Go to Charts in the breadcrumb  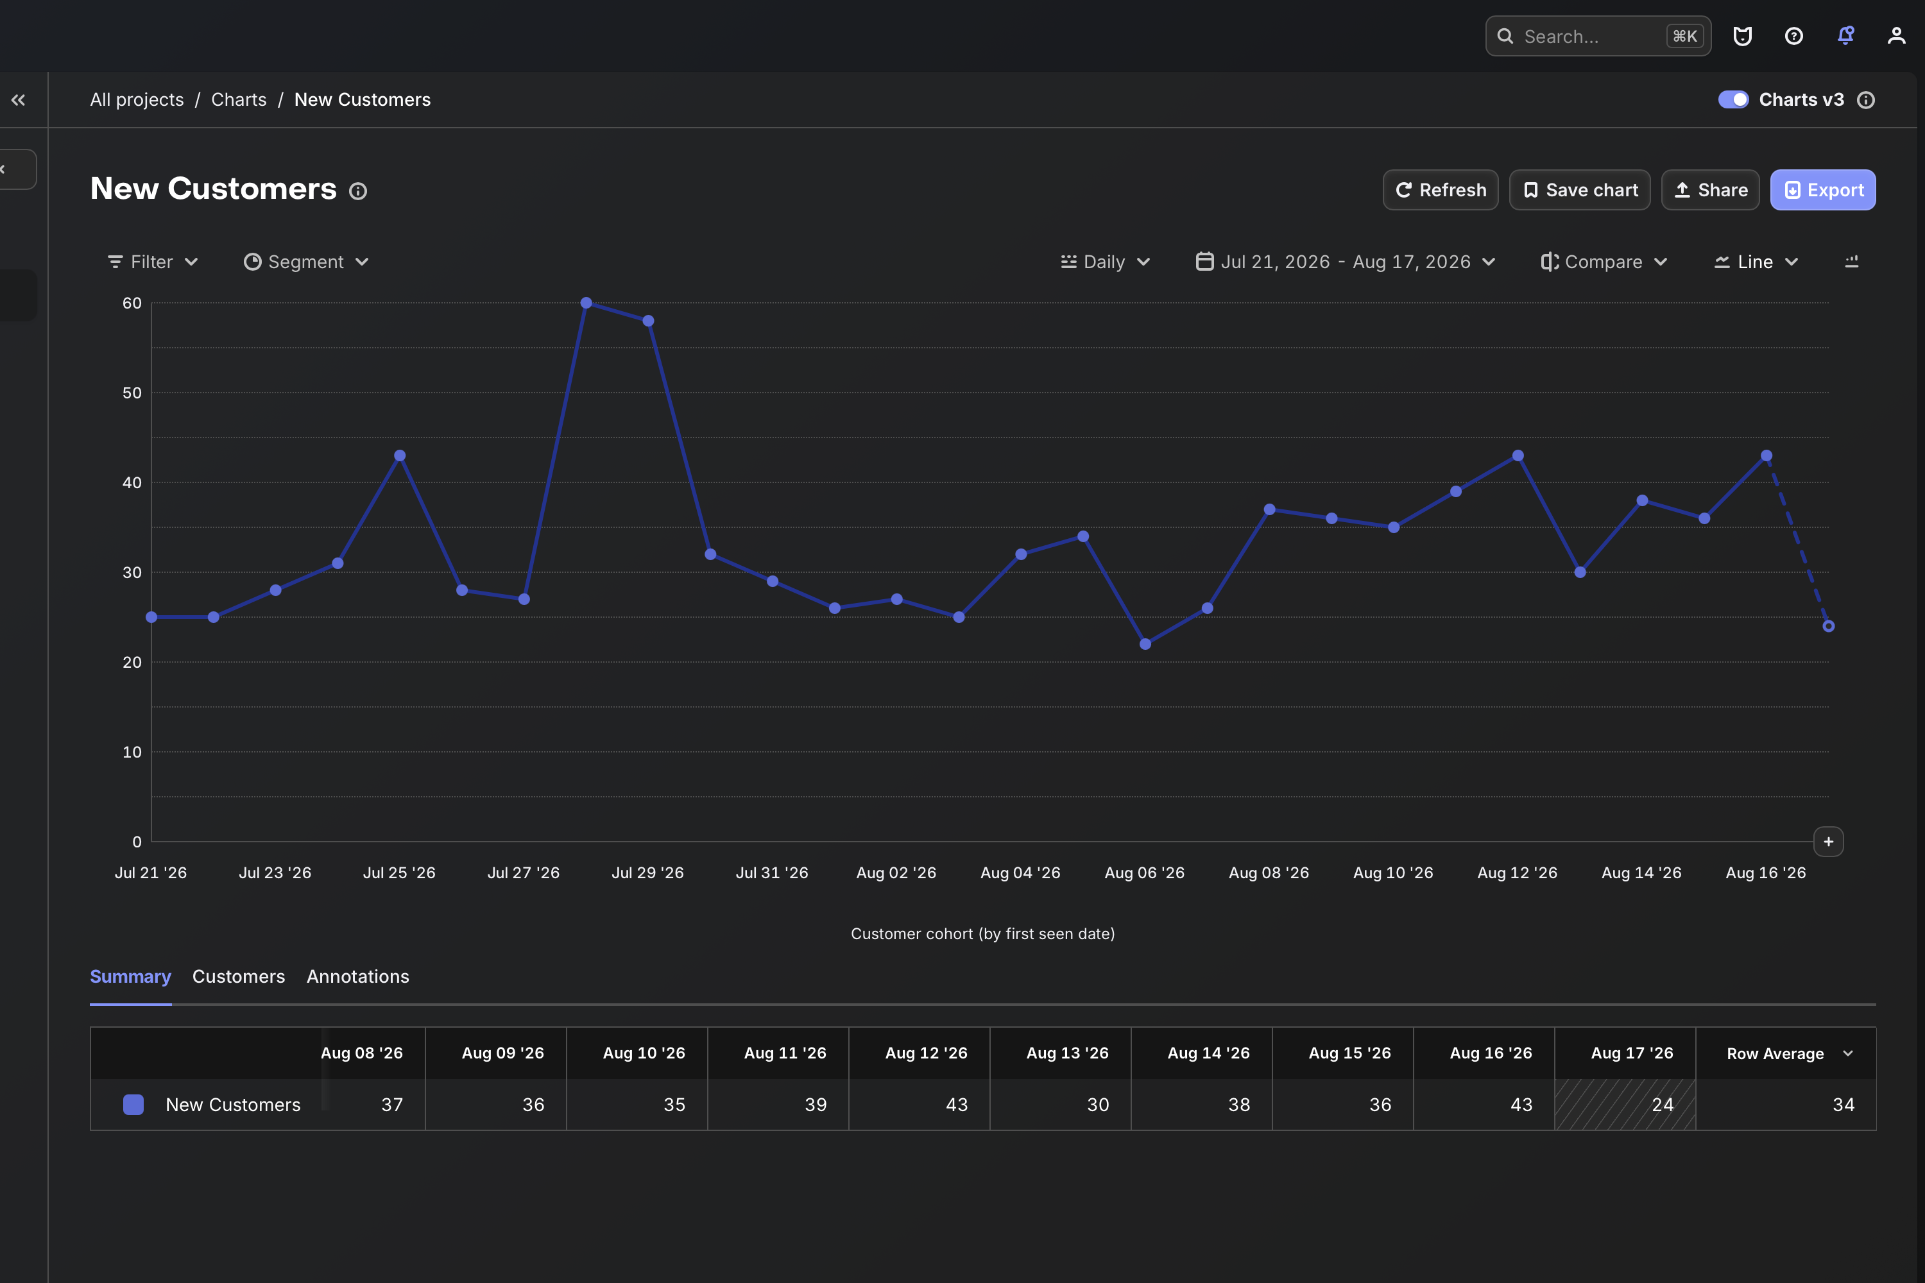pyautogui.click(x=239, y=100)
